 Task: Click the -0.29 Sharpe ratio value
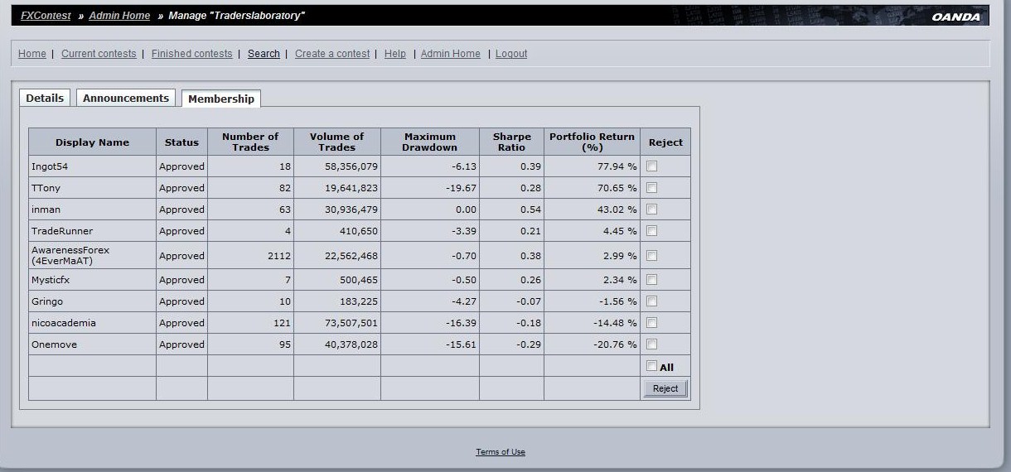pos(528,344)
